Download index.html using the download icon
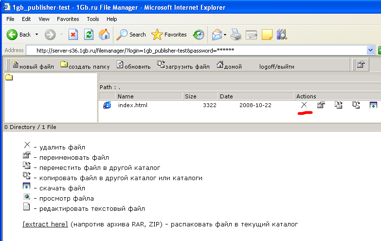 (373, 105)
